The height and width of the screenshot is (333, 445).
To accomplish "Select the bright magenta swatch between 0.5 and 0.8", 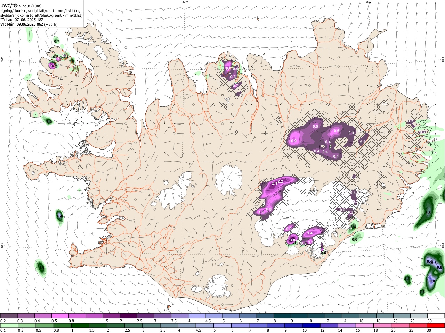I will tap(60, 316).
